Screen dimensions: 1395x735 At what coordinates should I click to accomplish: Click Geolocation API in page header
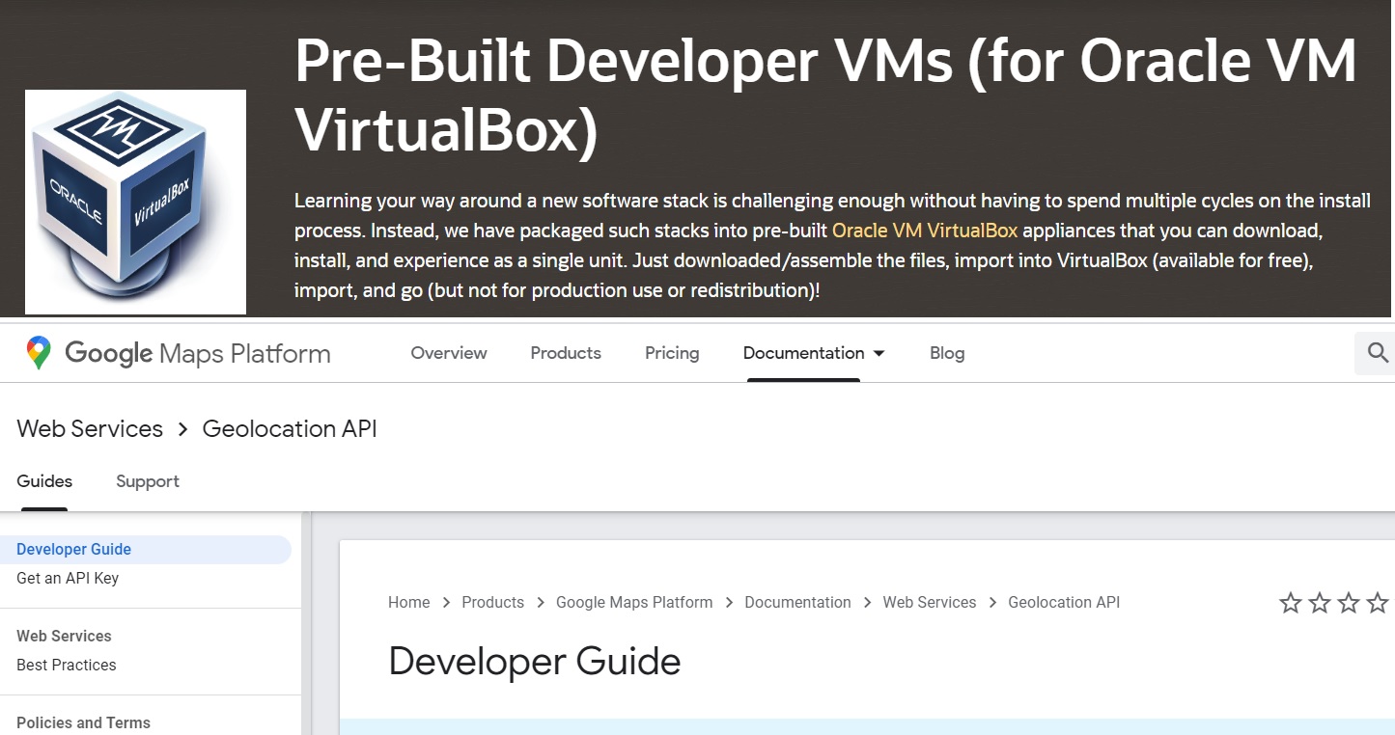[x=290, y=428]
